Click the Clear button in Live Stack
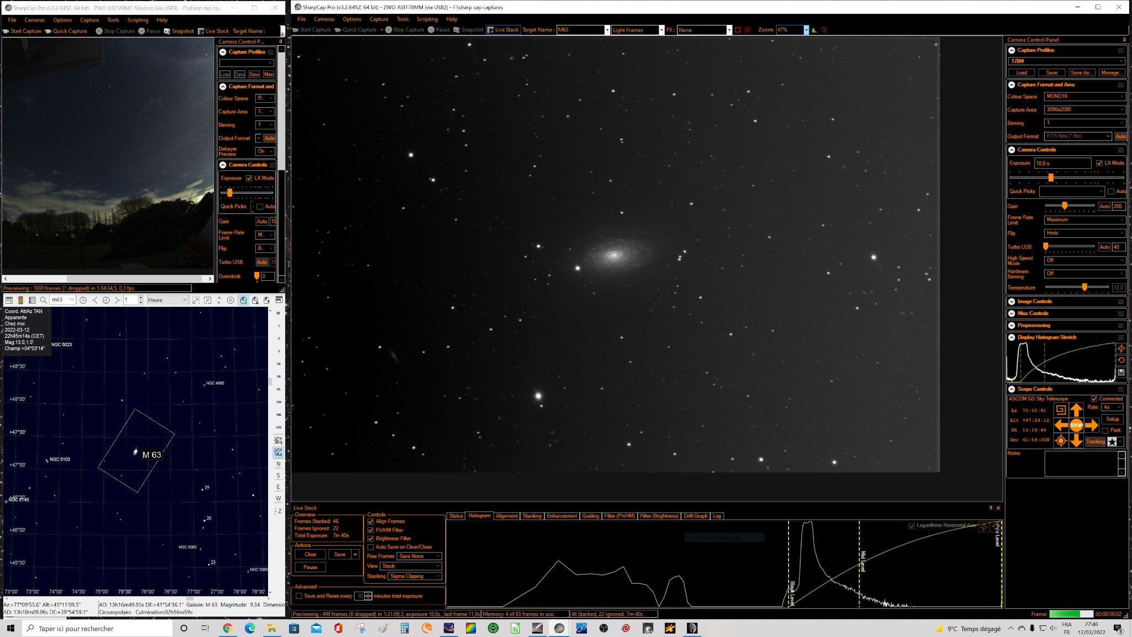The width and height of the screenshot is (1132, 637). tap(311, 555)
